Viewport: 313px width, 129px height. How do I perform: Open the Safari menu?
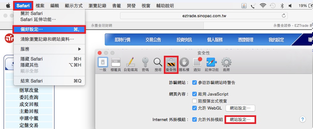click(23, 6)
